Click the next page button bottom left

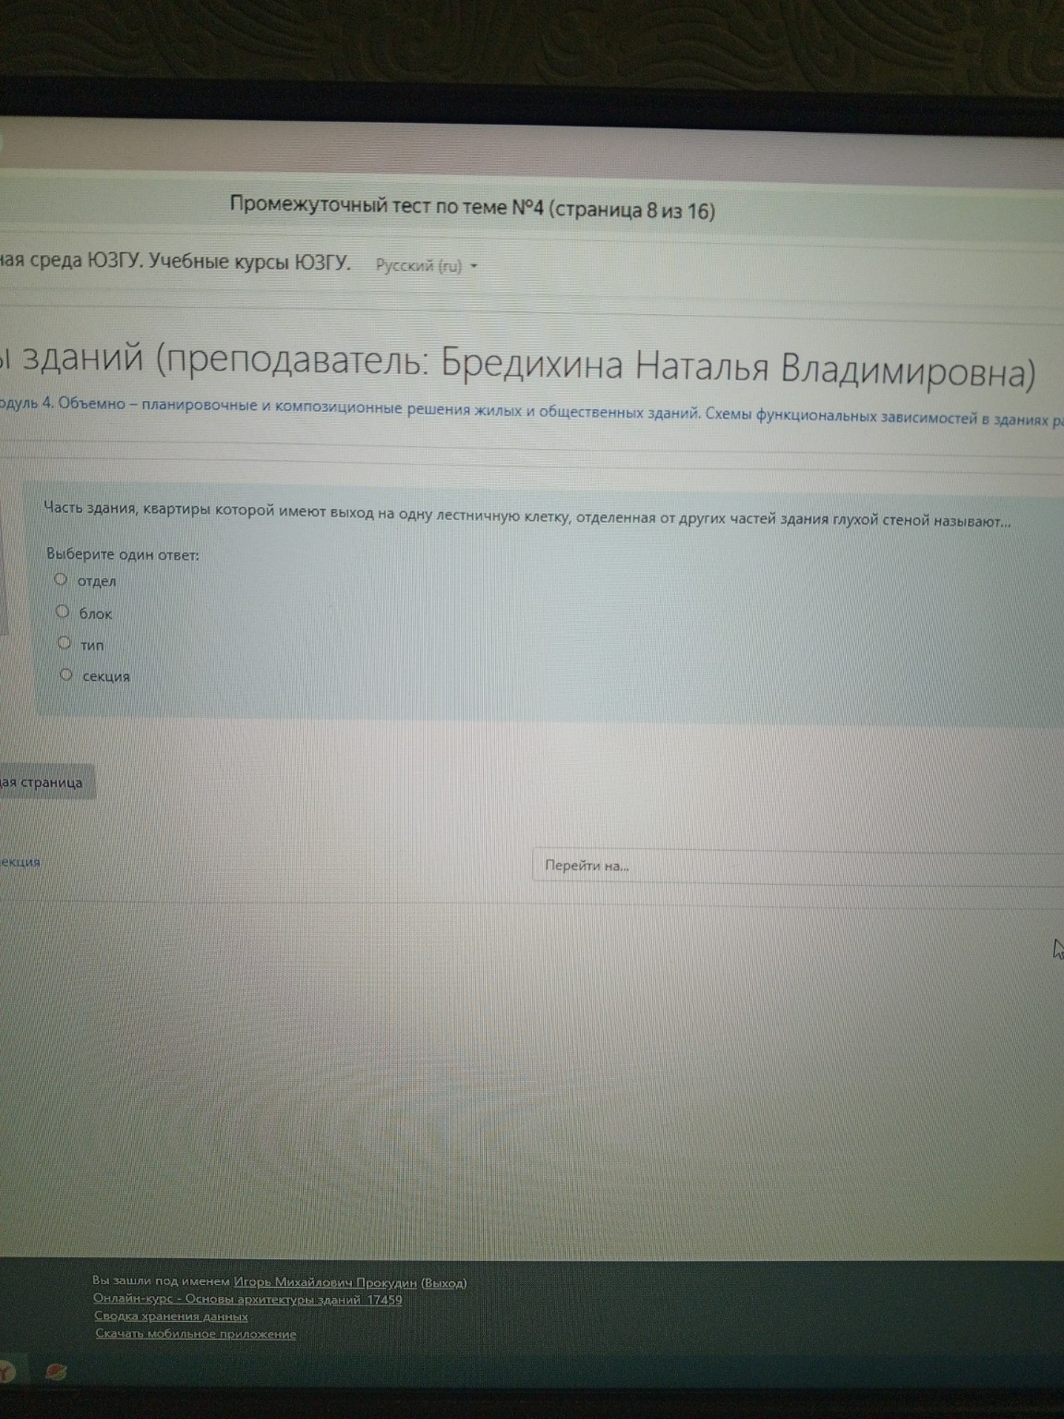click(46, 782)
